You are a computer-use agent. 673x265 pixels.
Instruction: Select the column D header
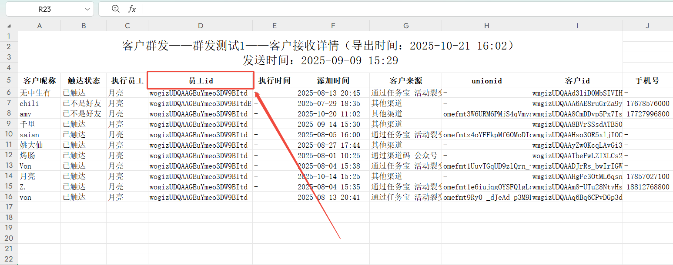click(200, 26)
